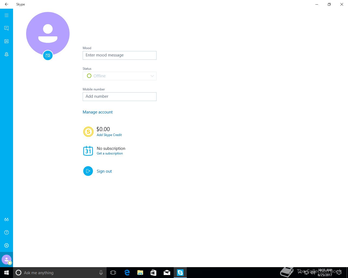Click the subscription calendar icon
The image size is (348, 278).
click(88, 151)
